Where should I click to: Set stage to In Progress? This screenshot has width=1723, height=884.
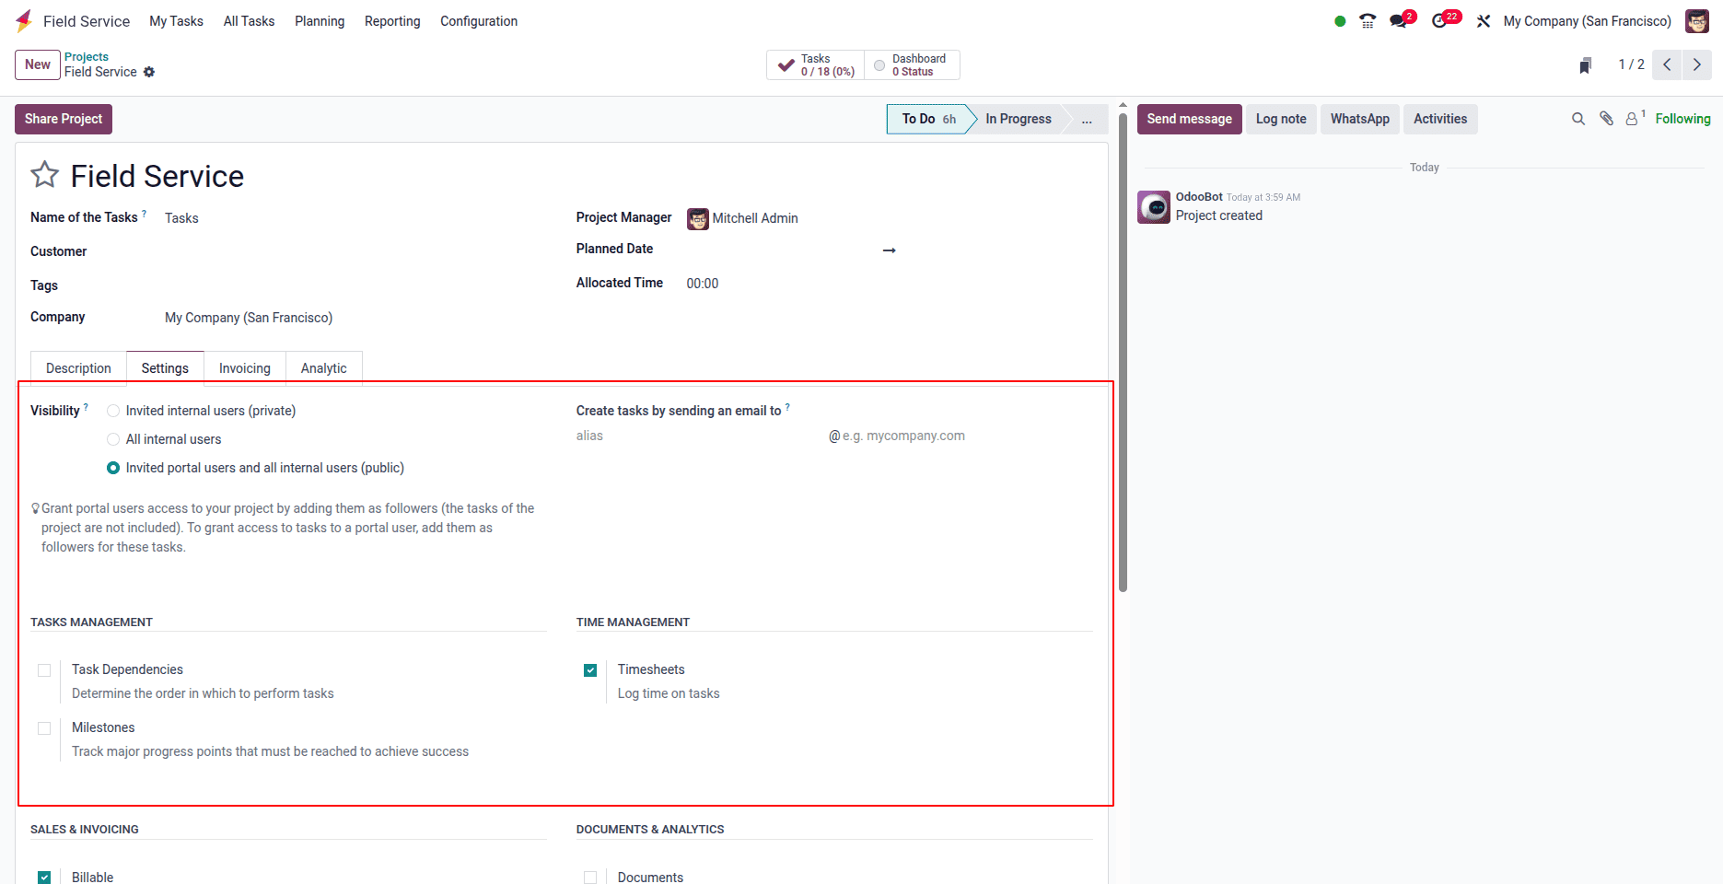[x=1019, y=119]
